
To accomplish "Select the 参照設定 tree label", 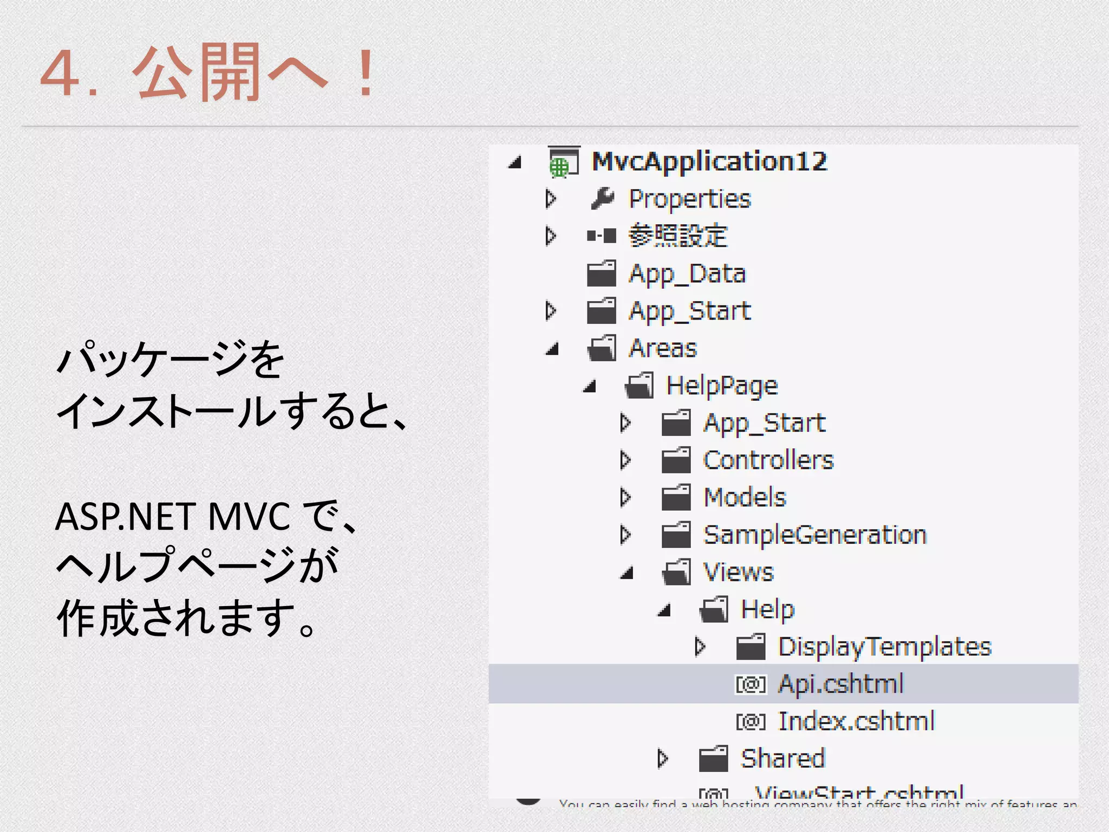I will point(678,236).
